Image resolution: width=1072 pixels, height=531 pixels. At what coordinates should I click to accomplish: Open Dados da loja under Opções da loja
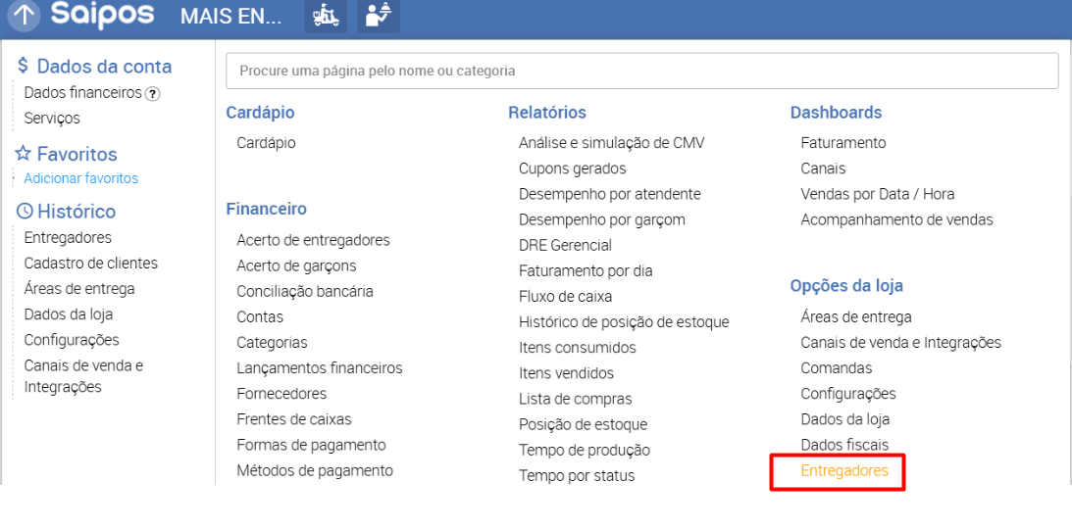point(845,419)
